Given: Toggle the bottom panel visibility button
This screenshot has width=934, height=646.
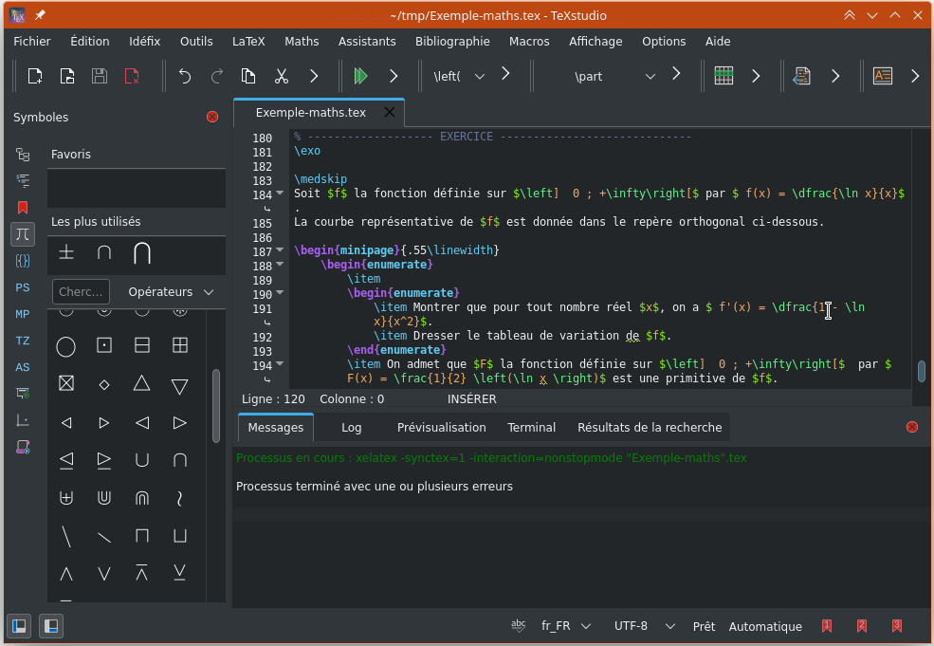Looking at the screenshot, I should click(51, 626).
